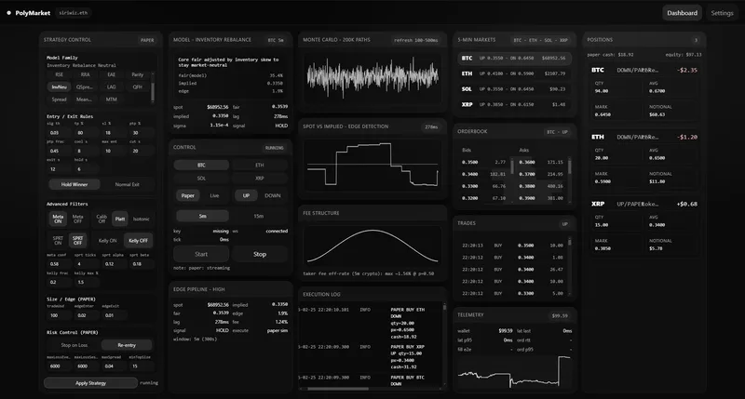Turn Meta OFF filter
Image resolution: width=745 pixels, height=399 pixels.
pyautogui.click(x=77, y=219)
